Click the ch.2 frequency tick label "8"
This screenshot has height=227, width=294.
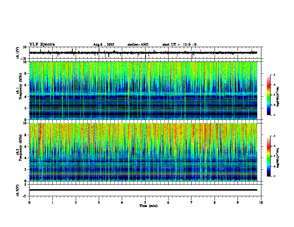click(26, 135)
